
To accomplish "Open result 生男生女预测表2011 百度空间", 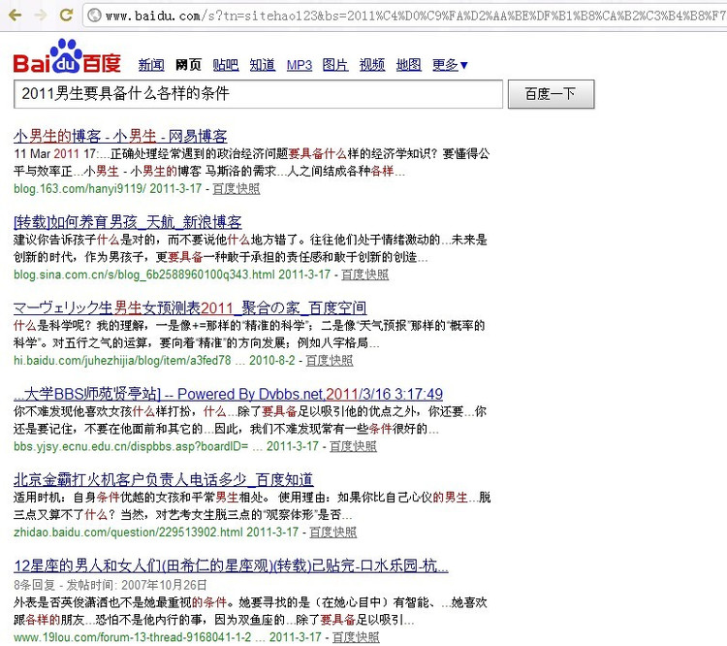I will [190, 308].
